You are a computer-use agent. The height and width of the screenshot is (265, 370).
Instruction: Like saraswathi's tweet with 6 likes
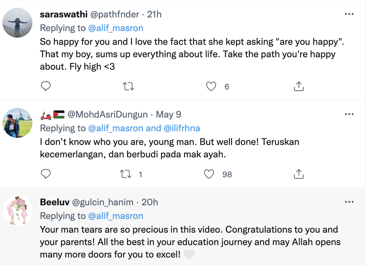211,86
